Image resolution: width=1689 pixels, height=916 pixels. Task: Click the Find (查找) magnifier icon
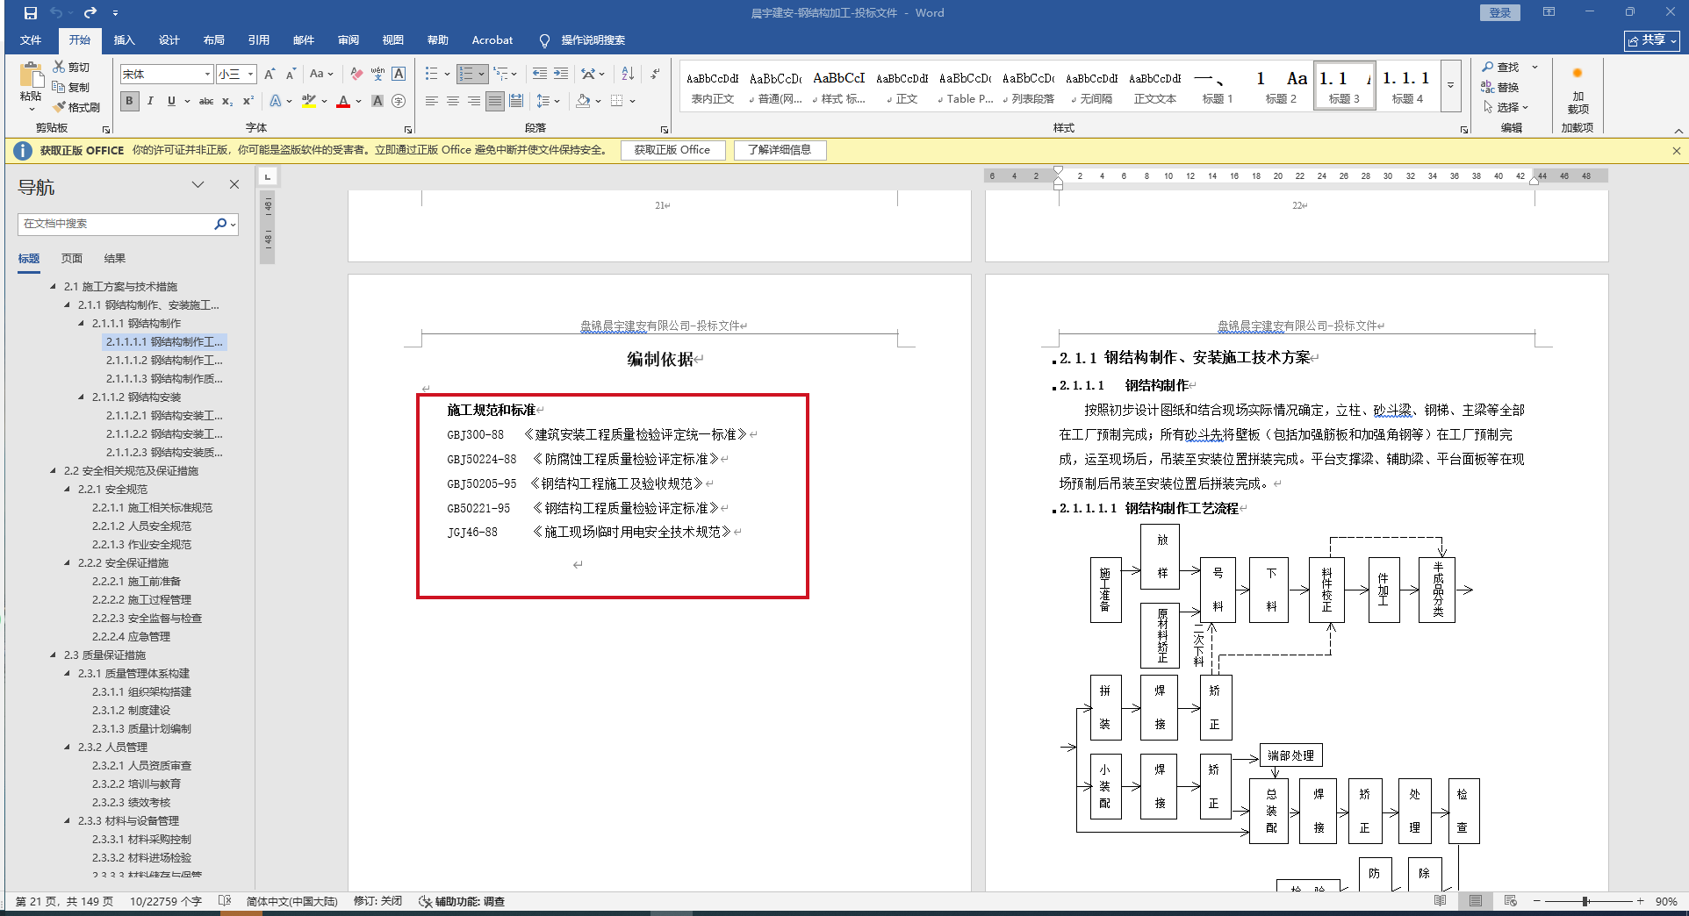(1487, 67)
